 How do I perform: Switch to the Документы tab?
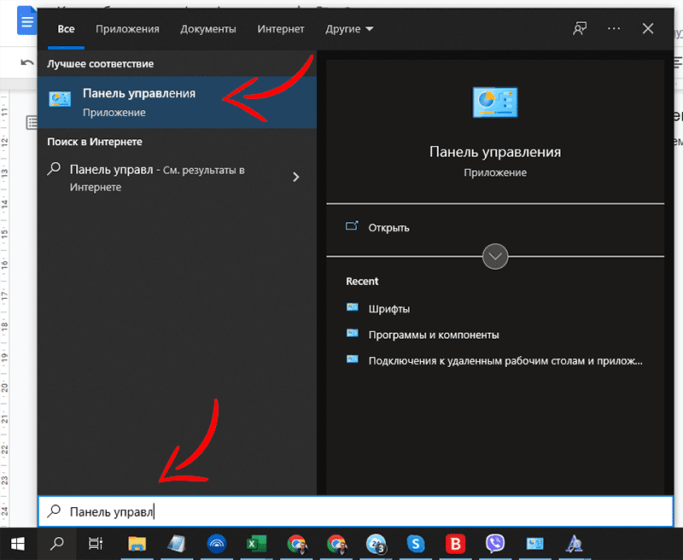207,29
